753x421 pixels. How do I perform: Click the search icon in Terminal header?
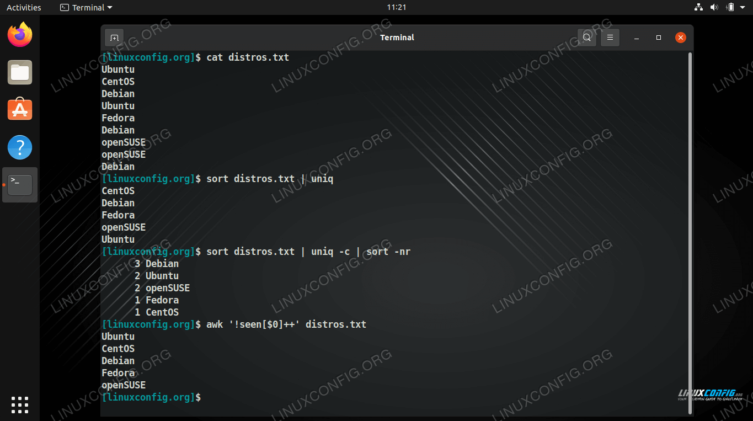click(587, 38)
